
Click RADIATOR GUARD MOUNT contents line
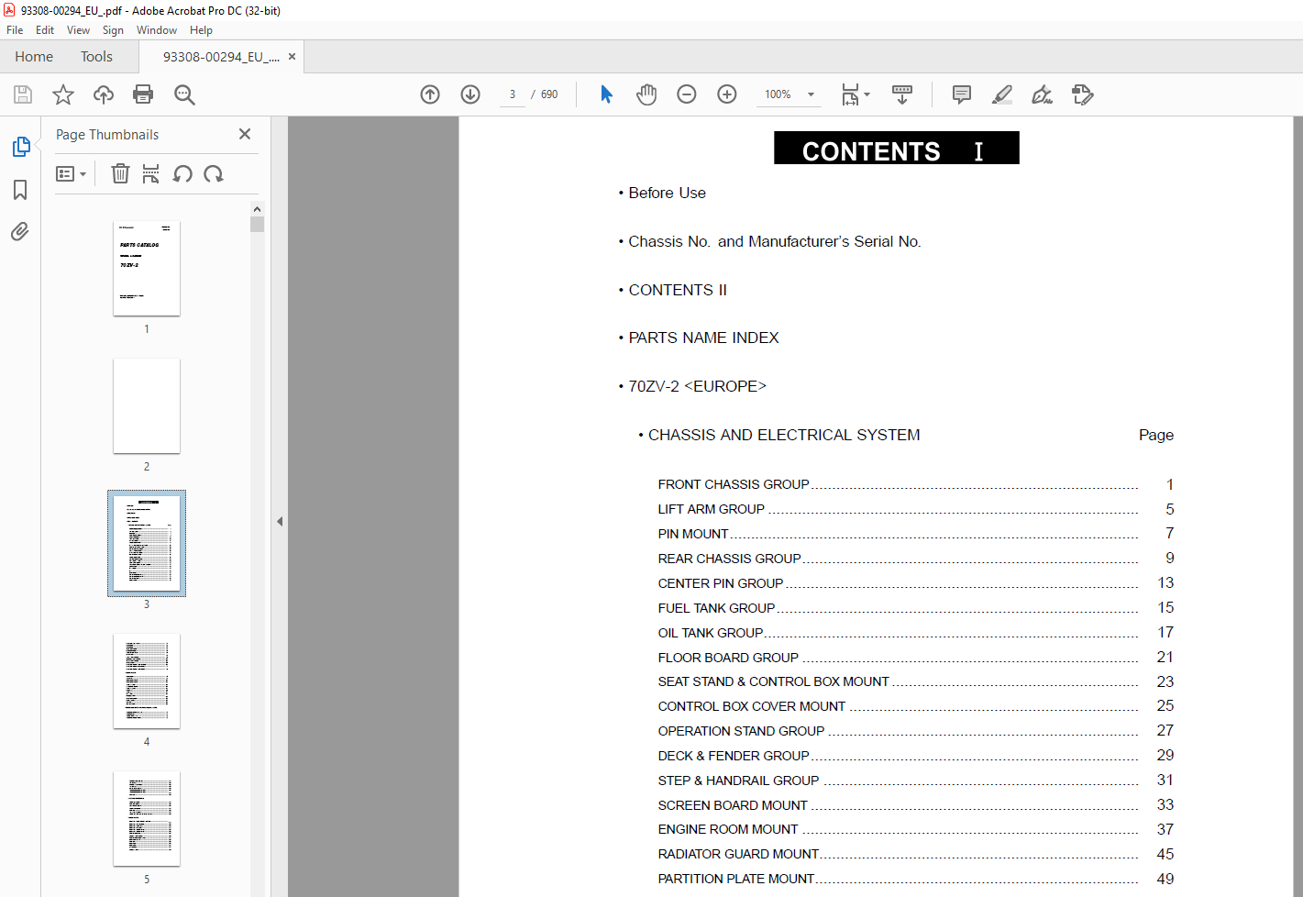click(x=915, y=854)
